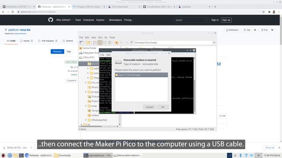Image resolution: width=282 pixels, height=158 pixels.
Task: Open a new browser tab
Action: pyautogui.click(x=215, y=7)
